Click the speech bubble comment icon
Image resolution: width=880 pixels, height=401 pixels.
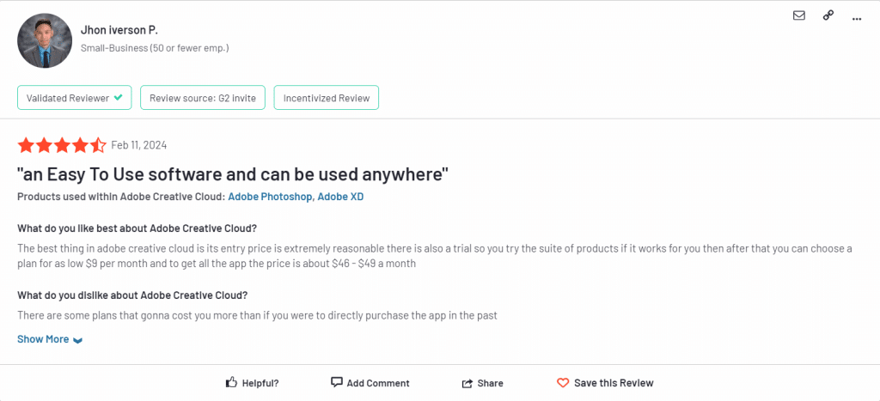point(337,382)
